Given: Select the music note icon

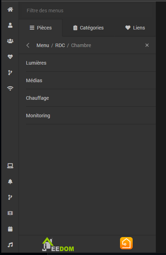Looking at the screenshot, I should tap(10, 244).
